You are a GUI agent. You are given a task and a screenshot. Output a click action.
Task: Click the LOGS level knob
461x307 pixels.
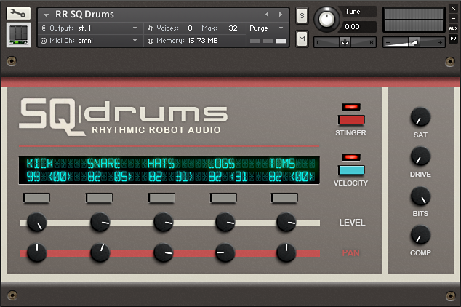coord(225,223)
